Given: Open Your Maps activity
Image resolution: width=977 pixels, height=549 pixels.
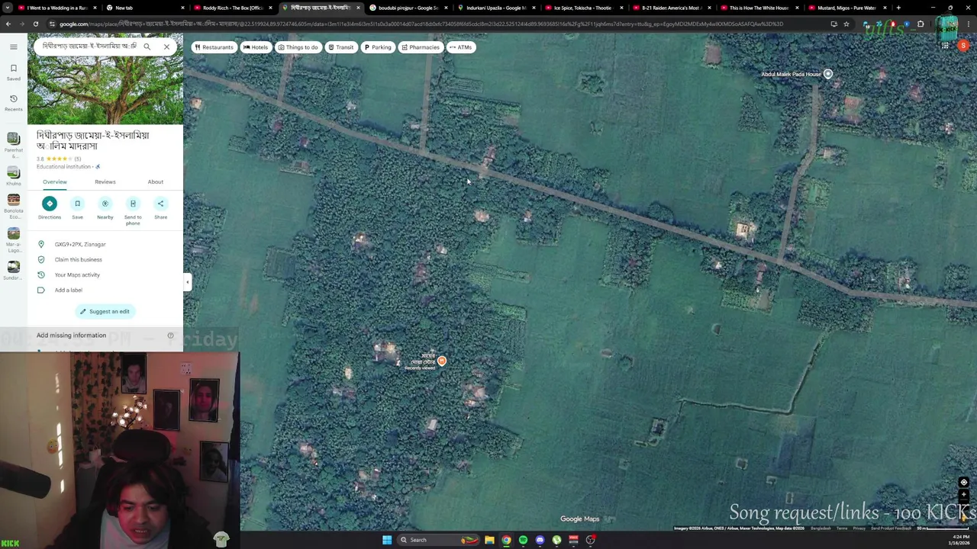Looking at the screenshot, I should pyautogui.click(x=77, y=274).
